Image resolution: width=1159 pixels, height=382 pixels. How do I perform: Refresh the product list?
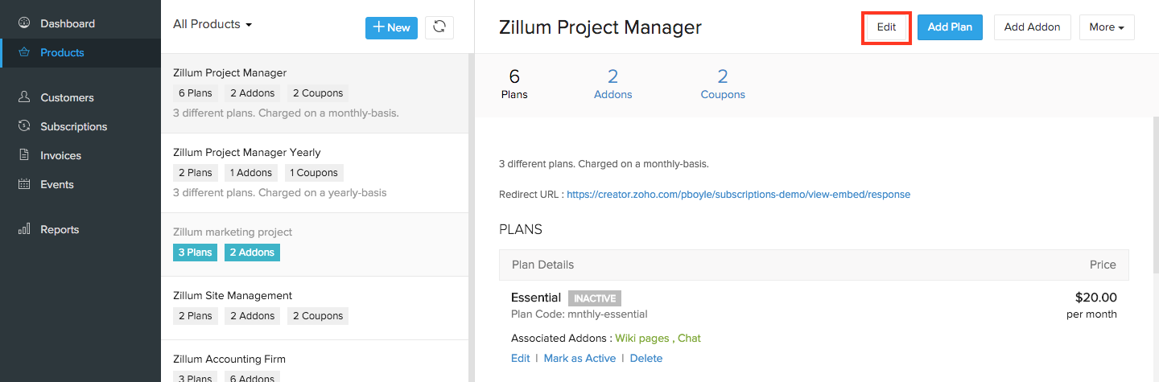pyautogui.click(x=439, y=27)
